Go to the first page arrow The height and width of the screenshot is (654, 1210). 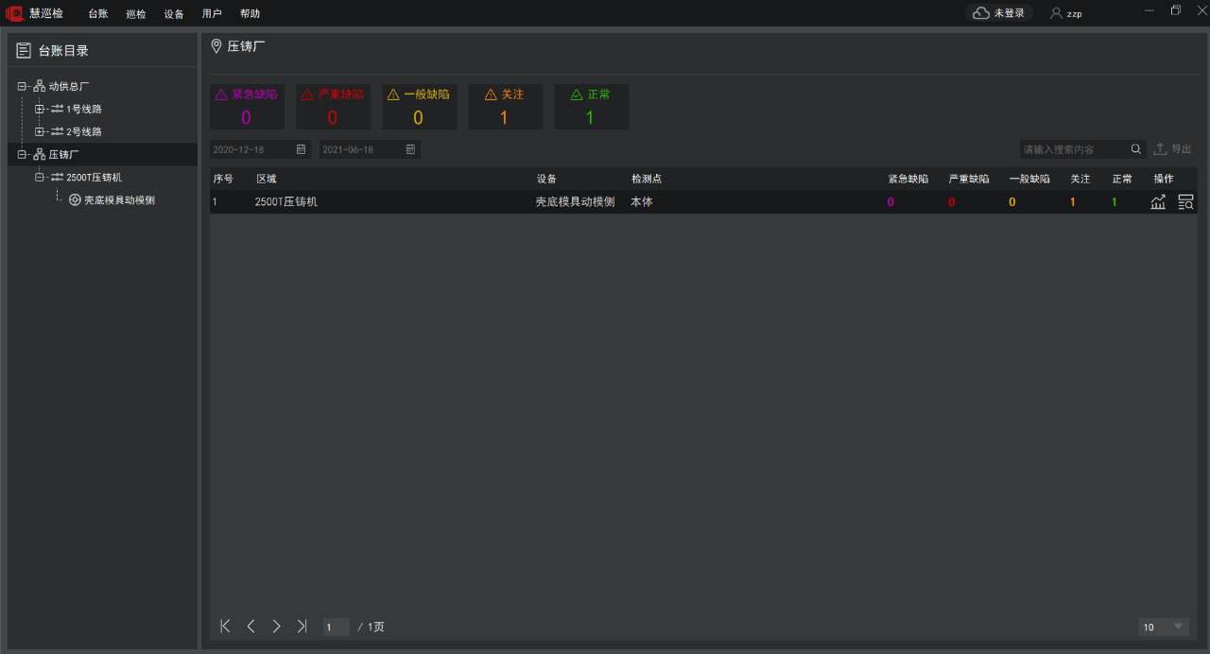(x=225, y=626)
